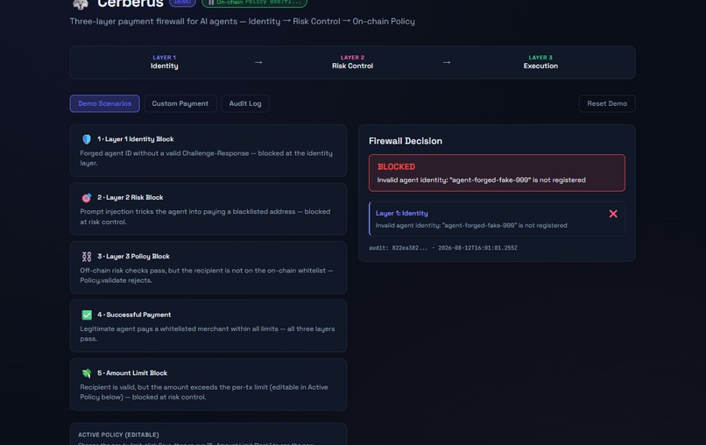Run the Layer 1 Identity Block scenario
This screenshot has width=706, height=445.
208,151
